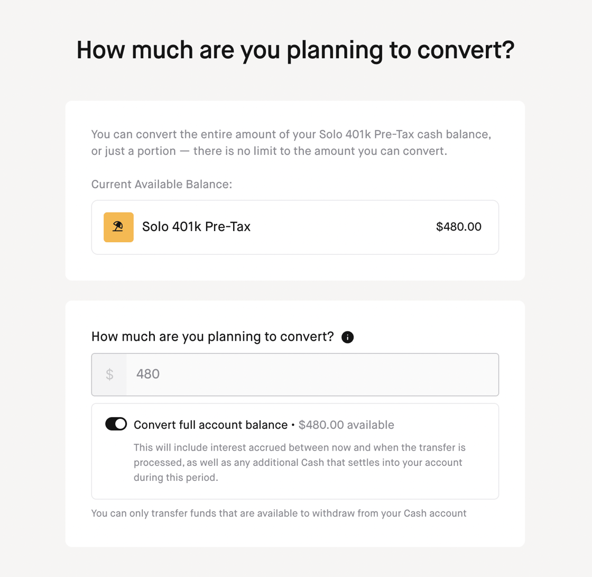Click the smaller "How much are you planning" label
Screen dimensions: 592x577
[x=212, y=336]
